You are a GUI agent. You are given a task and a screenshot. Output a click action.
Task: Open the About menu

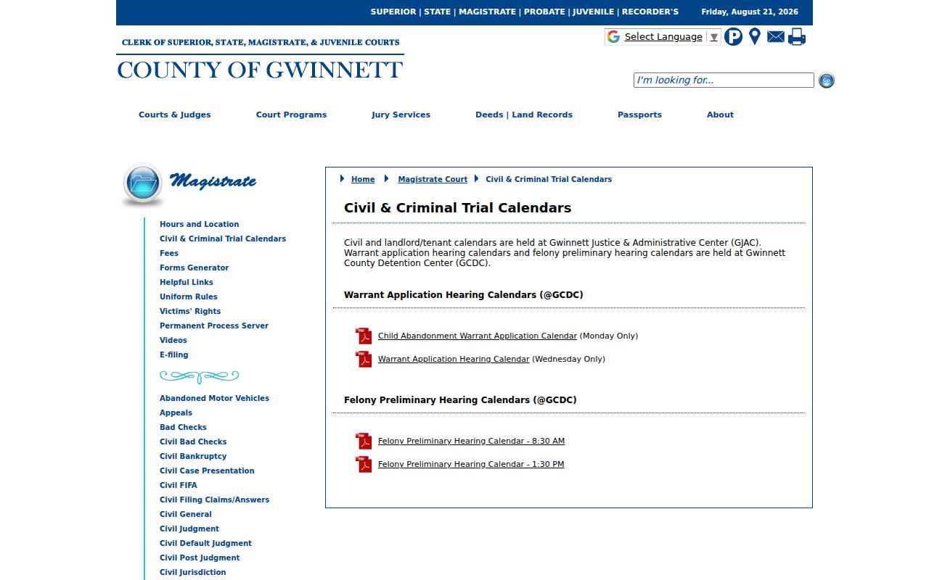pos(721,115)
